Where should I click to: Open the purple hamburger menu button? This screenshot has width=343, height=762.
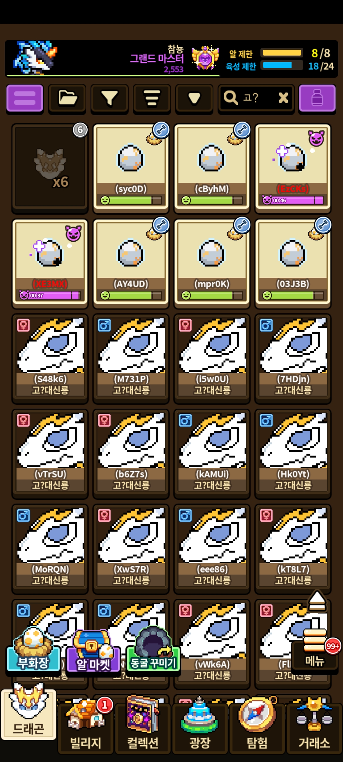click(x=25, y=98)
